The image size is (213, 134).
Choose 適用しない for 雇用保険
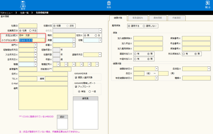(x=144, y=26)
